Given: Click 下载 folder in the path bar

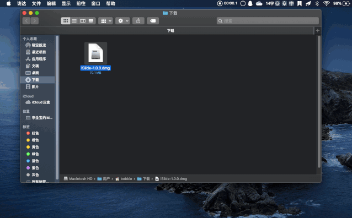Looking at the screenshot, I should pos(143,178).
